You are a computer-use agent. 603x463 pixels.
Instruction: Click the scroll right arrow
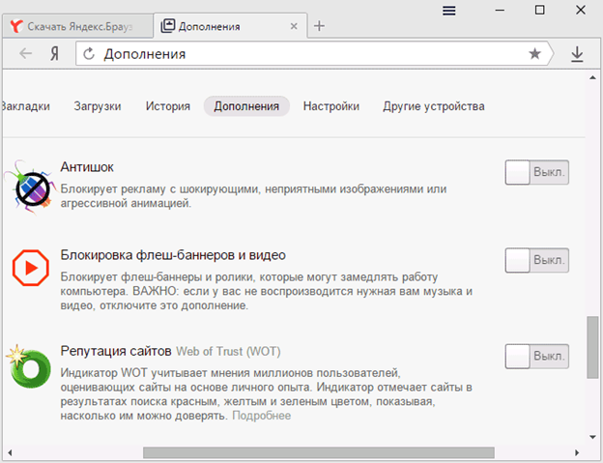577,452
